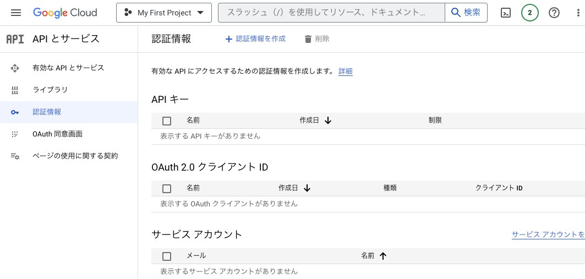Click the サービス アカウント section heading
585x279 pixels.
pyautogui.click(x=197, y=234)
